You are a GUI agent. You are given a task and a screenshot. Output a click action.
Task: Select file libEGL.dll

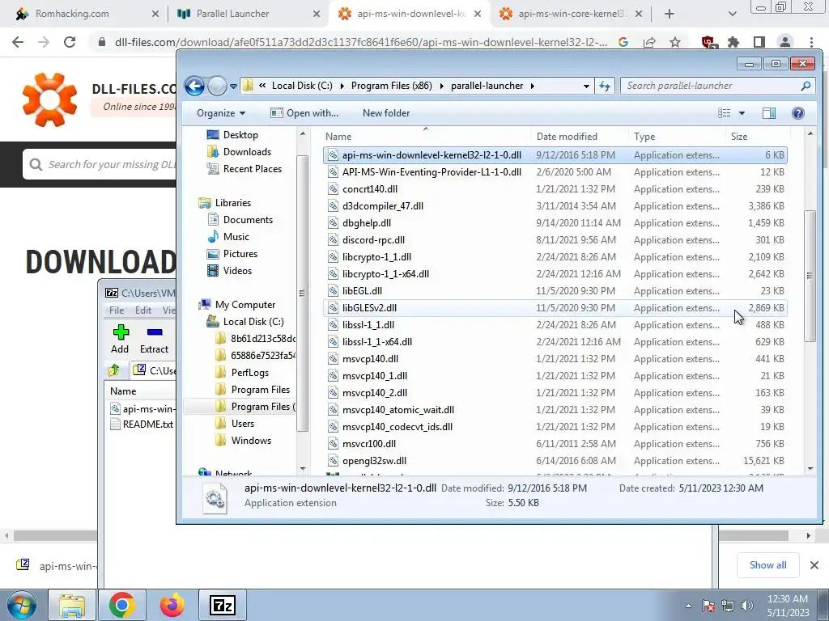pos(555,291)
